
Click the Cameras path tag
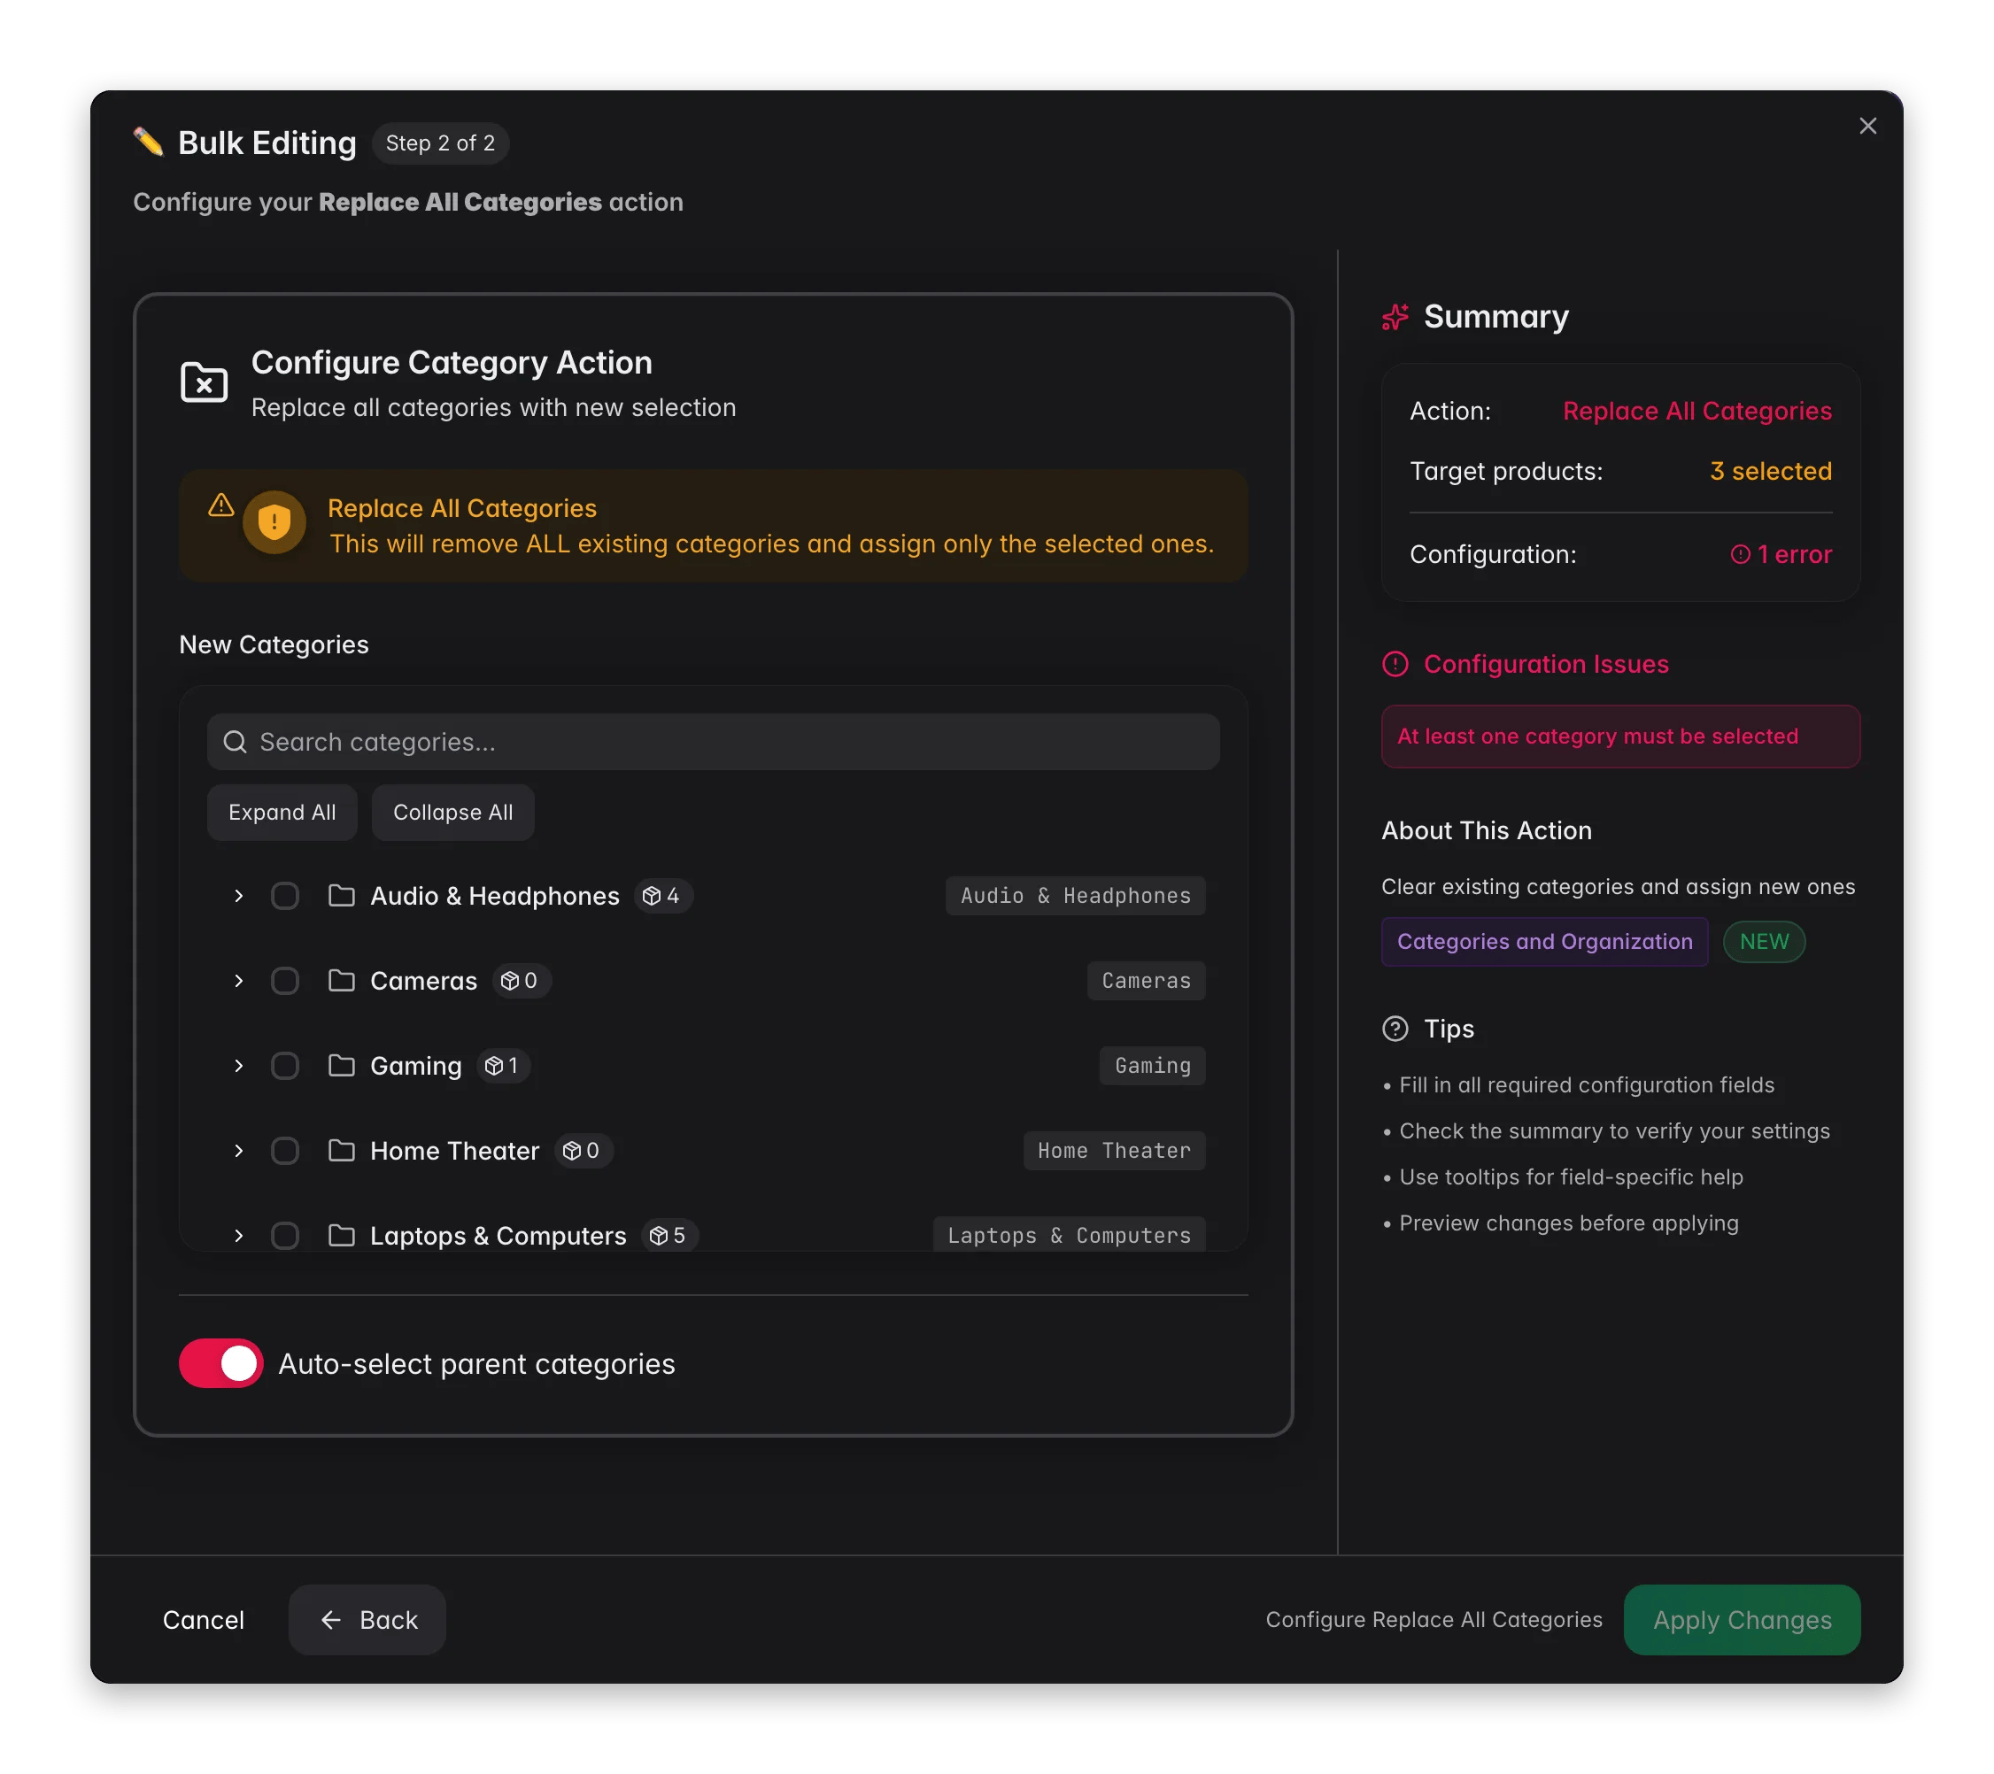1147,980
